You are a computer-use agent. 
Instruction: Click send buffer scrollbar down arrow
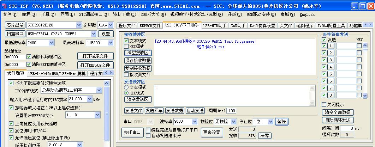click(x=312, y=103)
